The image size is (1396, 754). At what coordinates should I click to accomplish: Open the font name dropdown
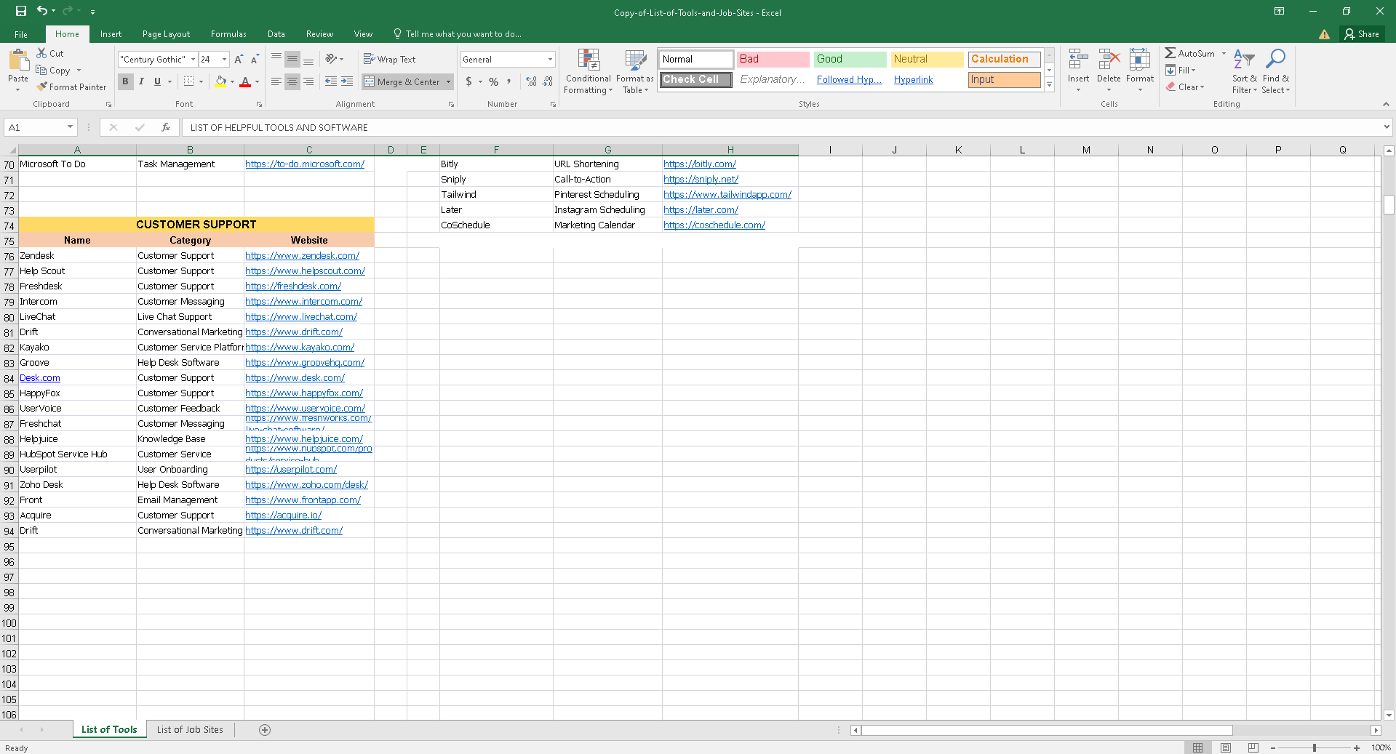pyautogui.click(x=194, y=60)
